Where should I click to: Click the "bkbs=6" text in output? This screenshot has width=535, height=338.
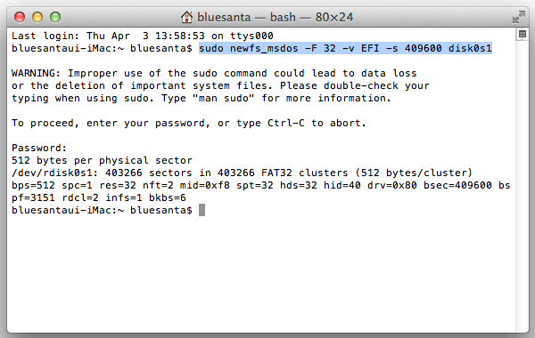pyautogui.click(x=168, y=197)
